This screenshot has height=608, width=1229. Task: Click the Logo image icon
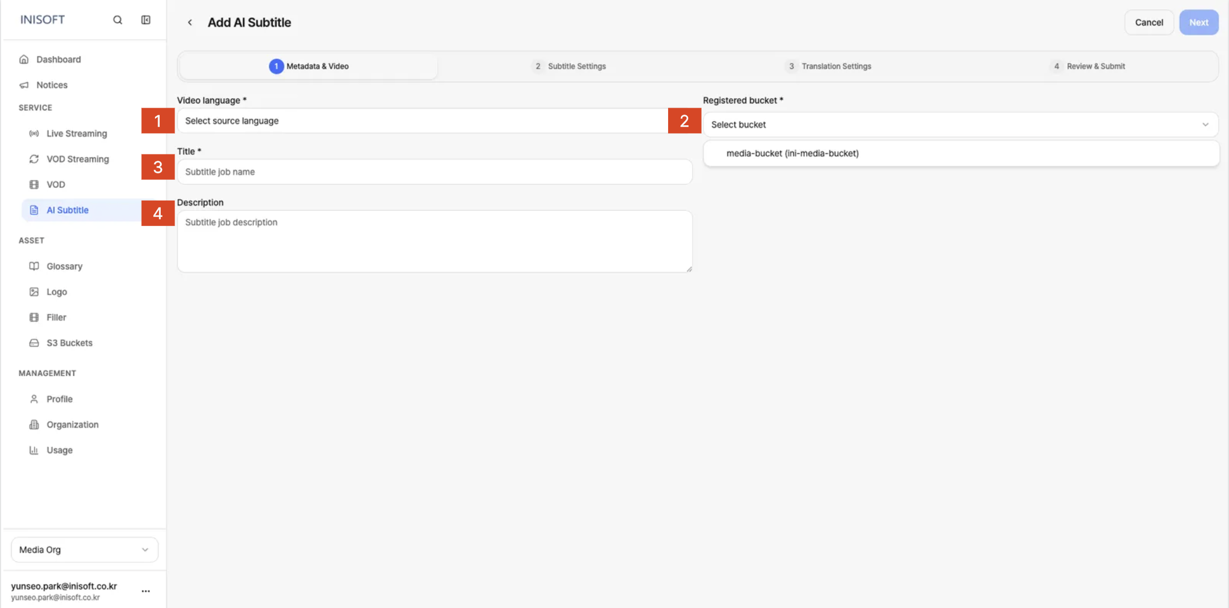[x=34, y=292]
